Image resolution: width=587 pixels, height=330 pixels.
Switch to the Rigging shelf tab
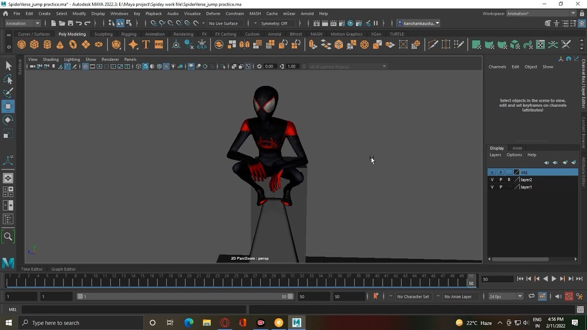pyautogui.click(x=128, y=34)
